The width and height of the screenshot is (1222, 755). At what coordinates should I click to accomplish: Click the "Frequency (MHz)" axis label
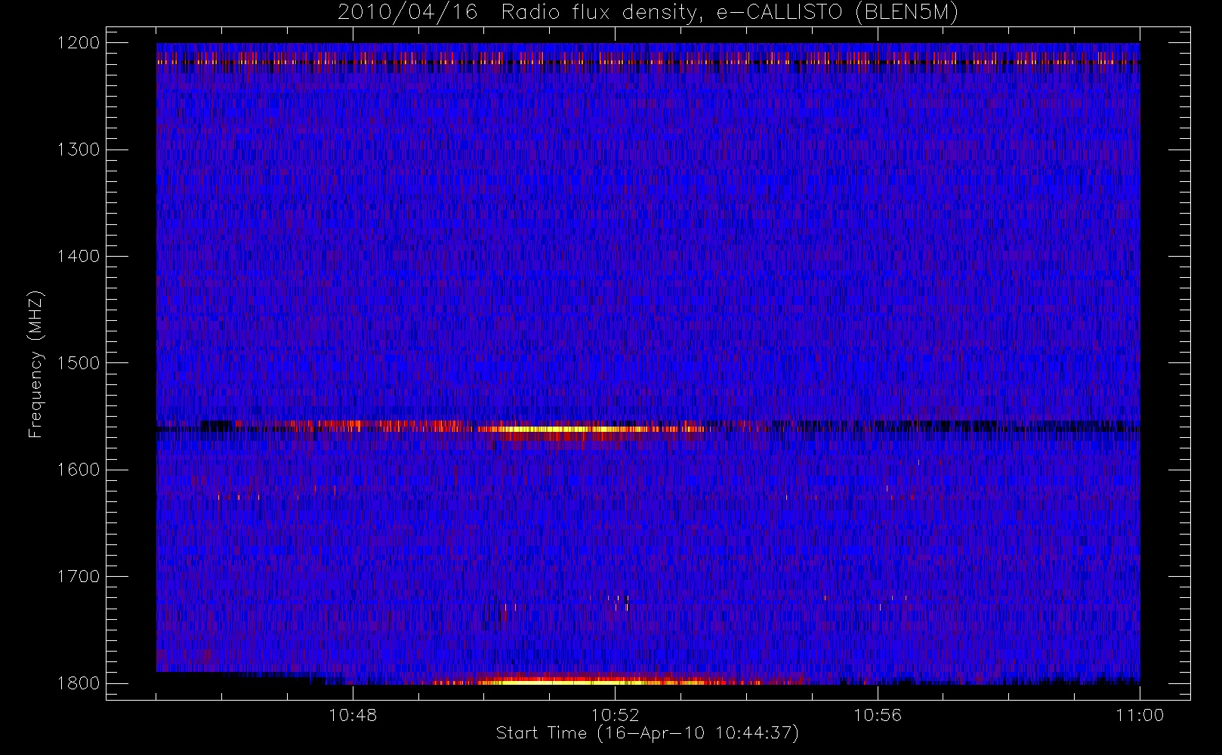pyautogui.click(x=35, y=364)
